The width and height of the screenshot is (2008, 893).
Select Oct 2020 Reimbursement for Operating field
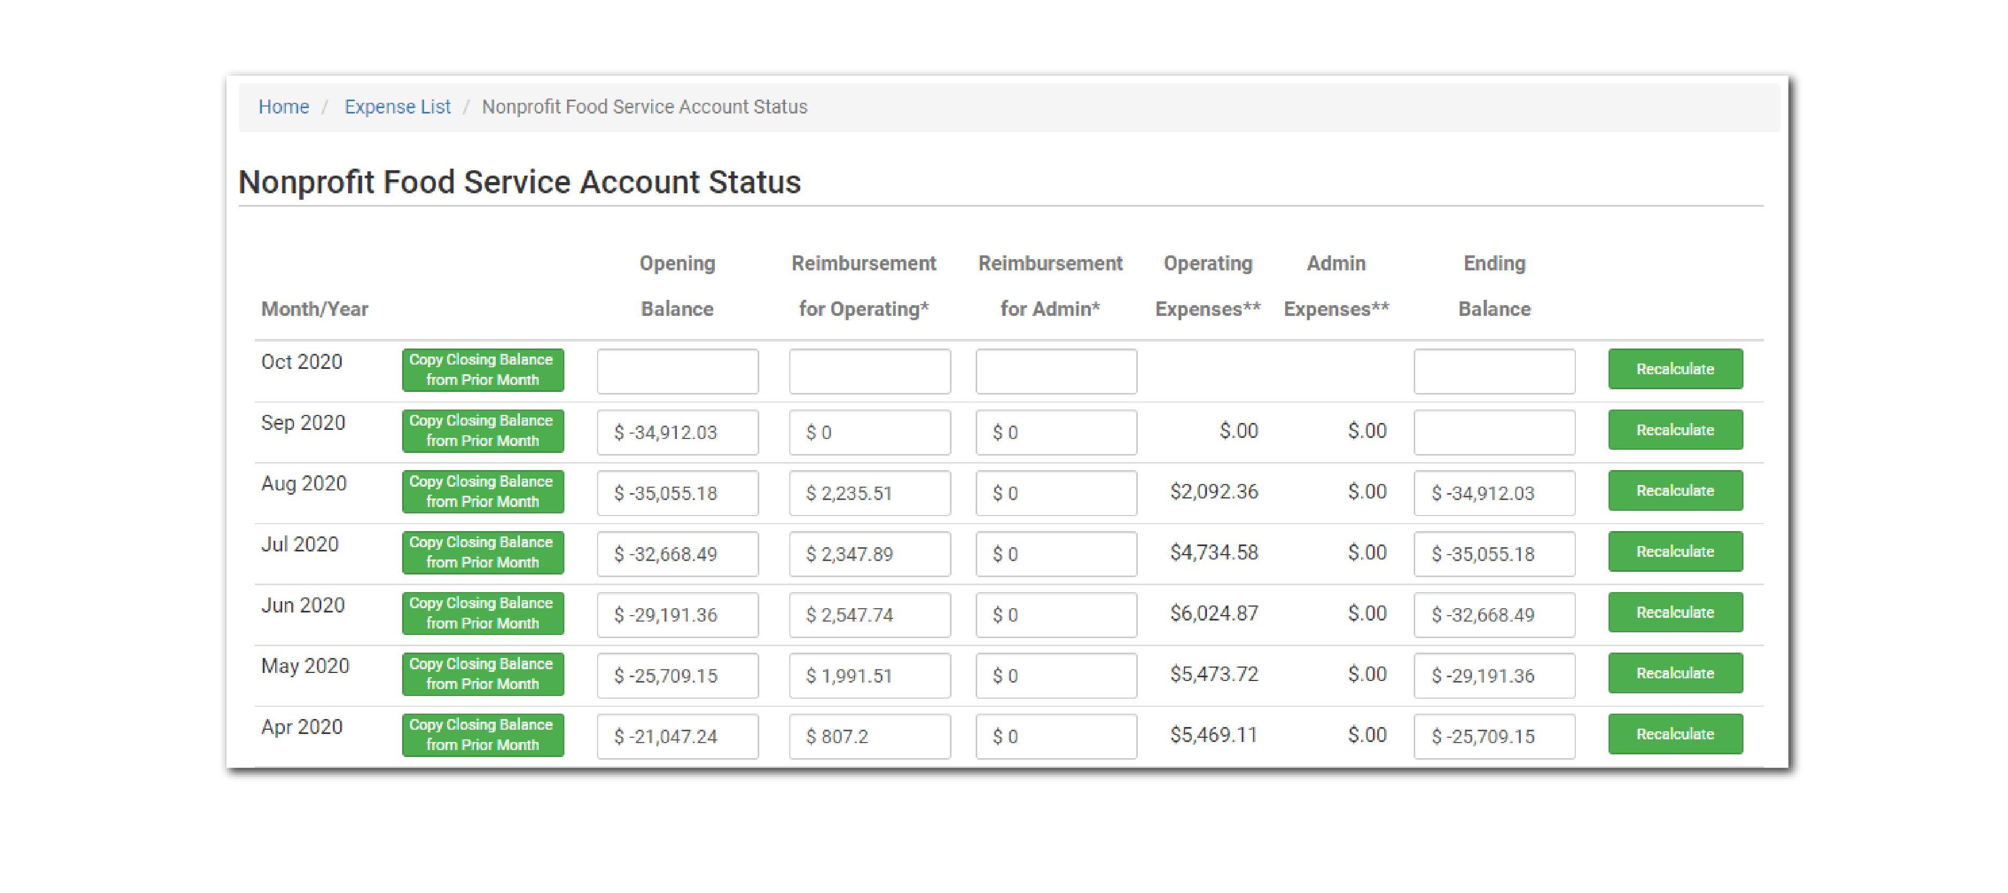[x=869, y=371]
